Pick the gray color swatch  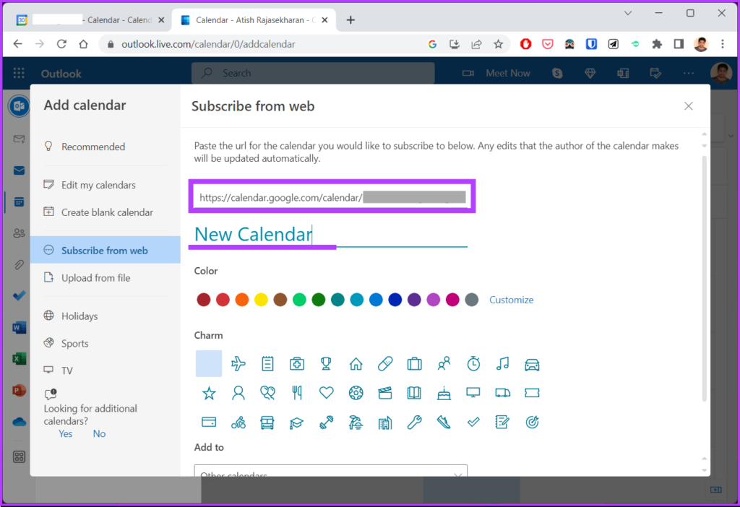[471, 300]
